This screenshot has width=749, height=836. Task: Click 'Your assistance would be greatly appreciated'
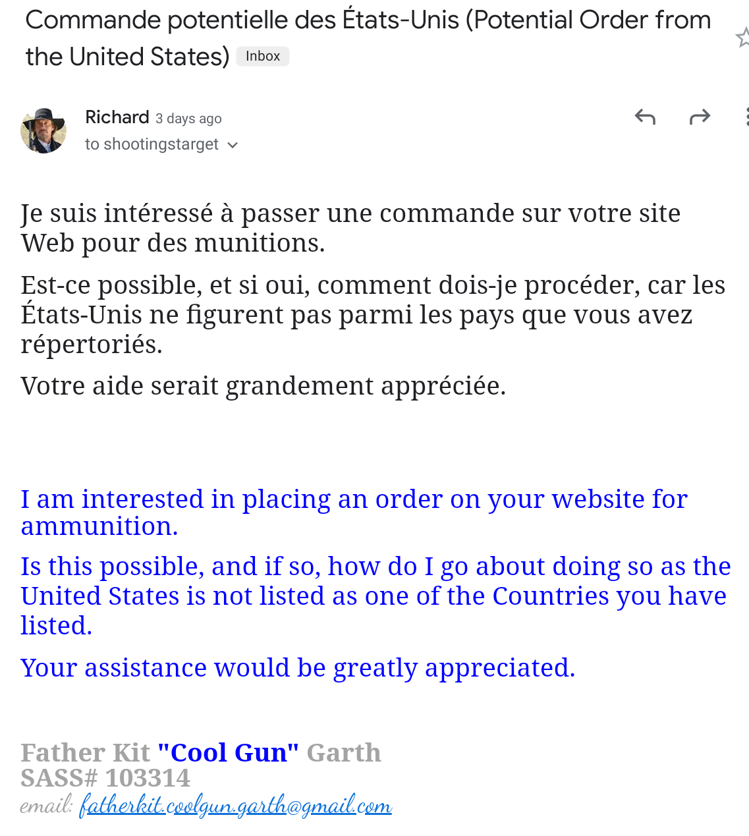[298, 668]
